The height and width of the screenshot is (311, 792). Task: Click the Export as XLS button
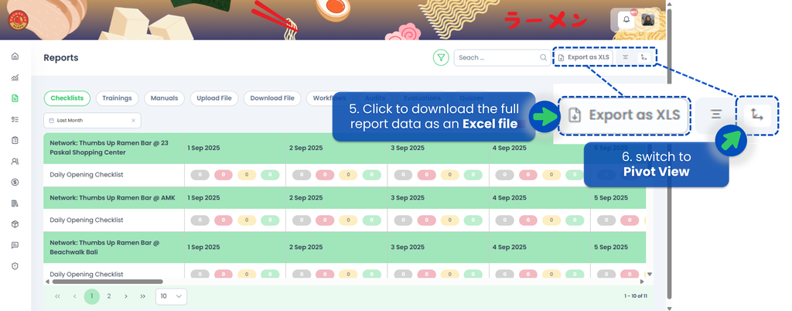coord(584,57)
